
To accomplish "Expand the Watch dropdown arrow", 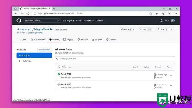I will pyautogui.click(x=134, y=29).
